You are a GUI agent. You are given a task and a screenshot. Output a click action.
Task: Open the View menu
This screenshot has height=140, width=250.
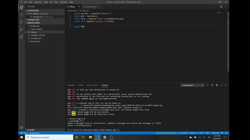pyautogui.click(x=46, y=2)
